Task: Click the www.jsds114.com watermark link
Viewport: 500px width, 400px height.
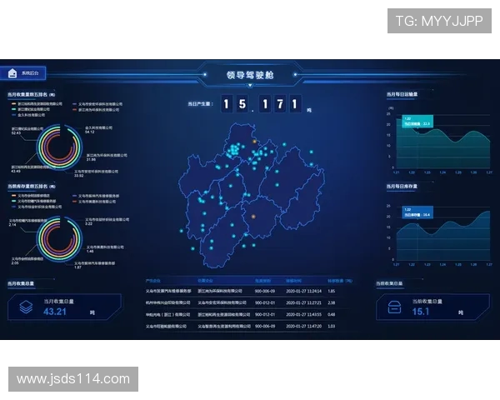Action: (73, 379)
